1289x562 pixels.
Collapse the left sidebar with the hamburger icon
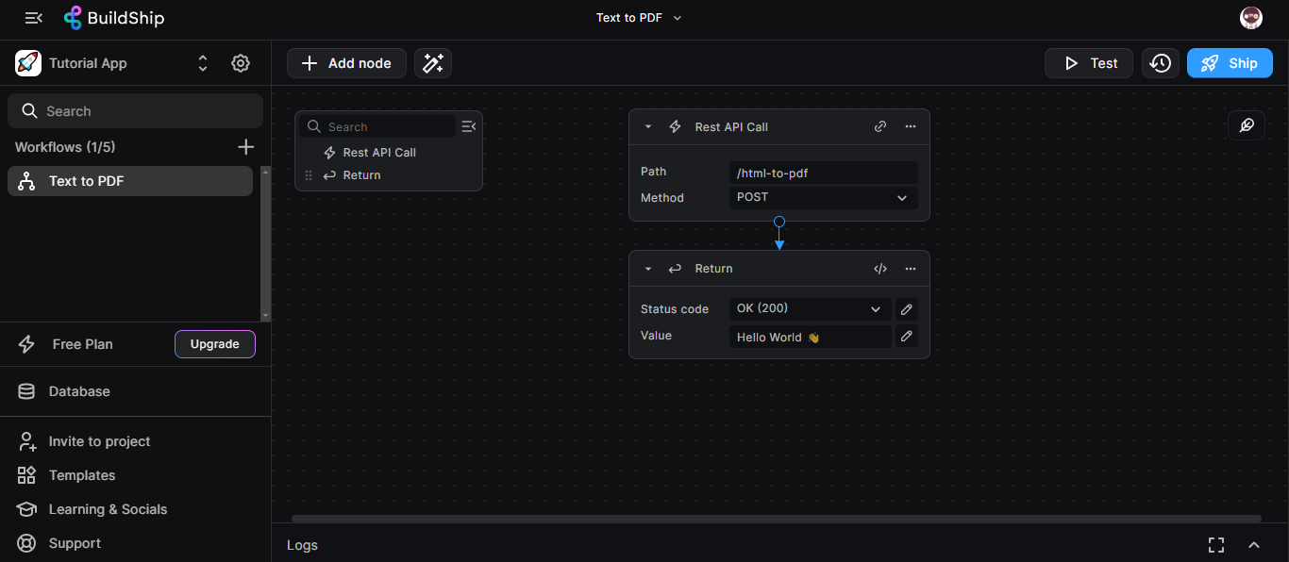33,17
